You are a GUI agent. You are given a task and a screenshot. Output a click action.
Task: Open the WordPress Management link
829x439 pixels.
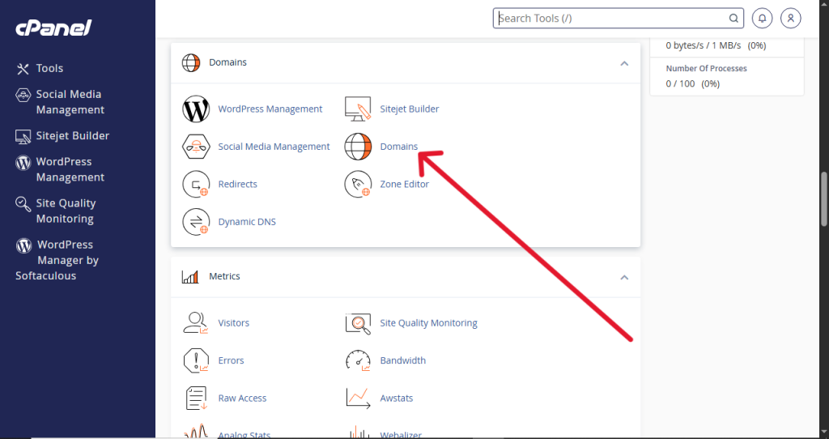(x=270, y=109)
